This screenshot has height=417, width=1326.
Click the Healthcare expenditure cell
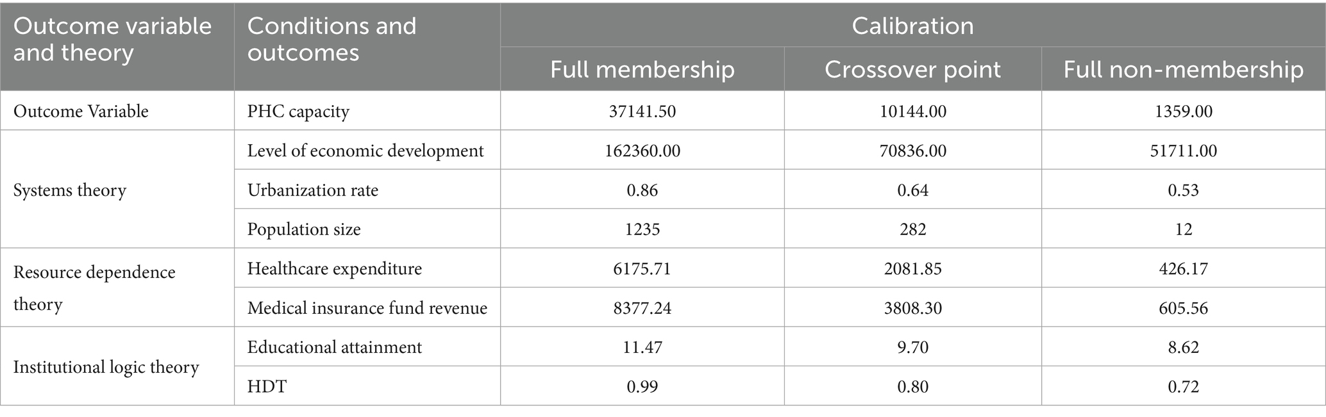click(x=335, y=268)
